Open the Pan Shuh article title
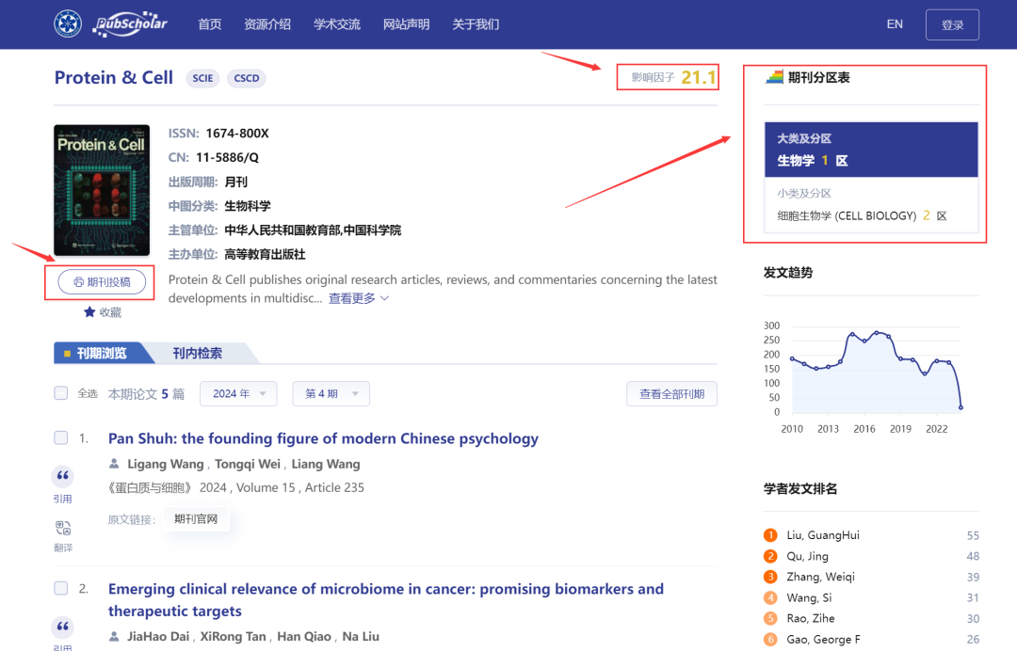The image size is (1017, 651). 323,438
